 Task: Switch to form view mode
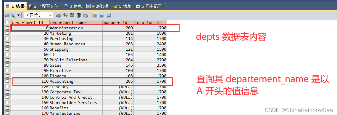click(x=101, y=15)
